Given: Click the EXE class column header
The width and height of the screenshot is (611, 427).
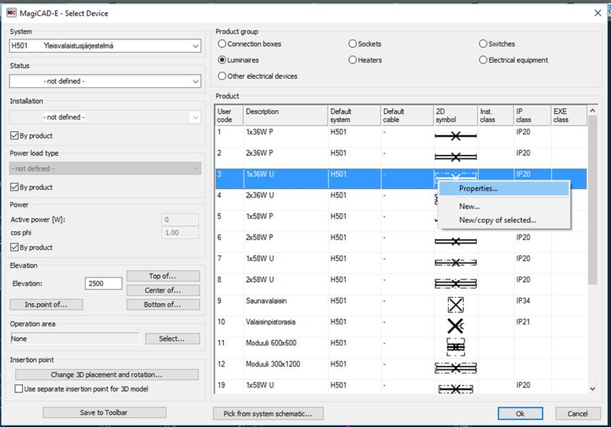Looking at the screenshot, I should [569, 115].
